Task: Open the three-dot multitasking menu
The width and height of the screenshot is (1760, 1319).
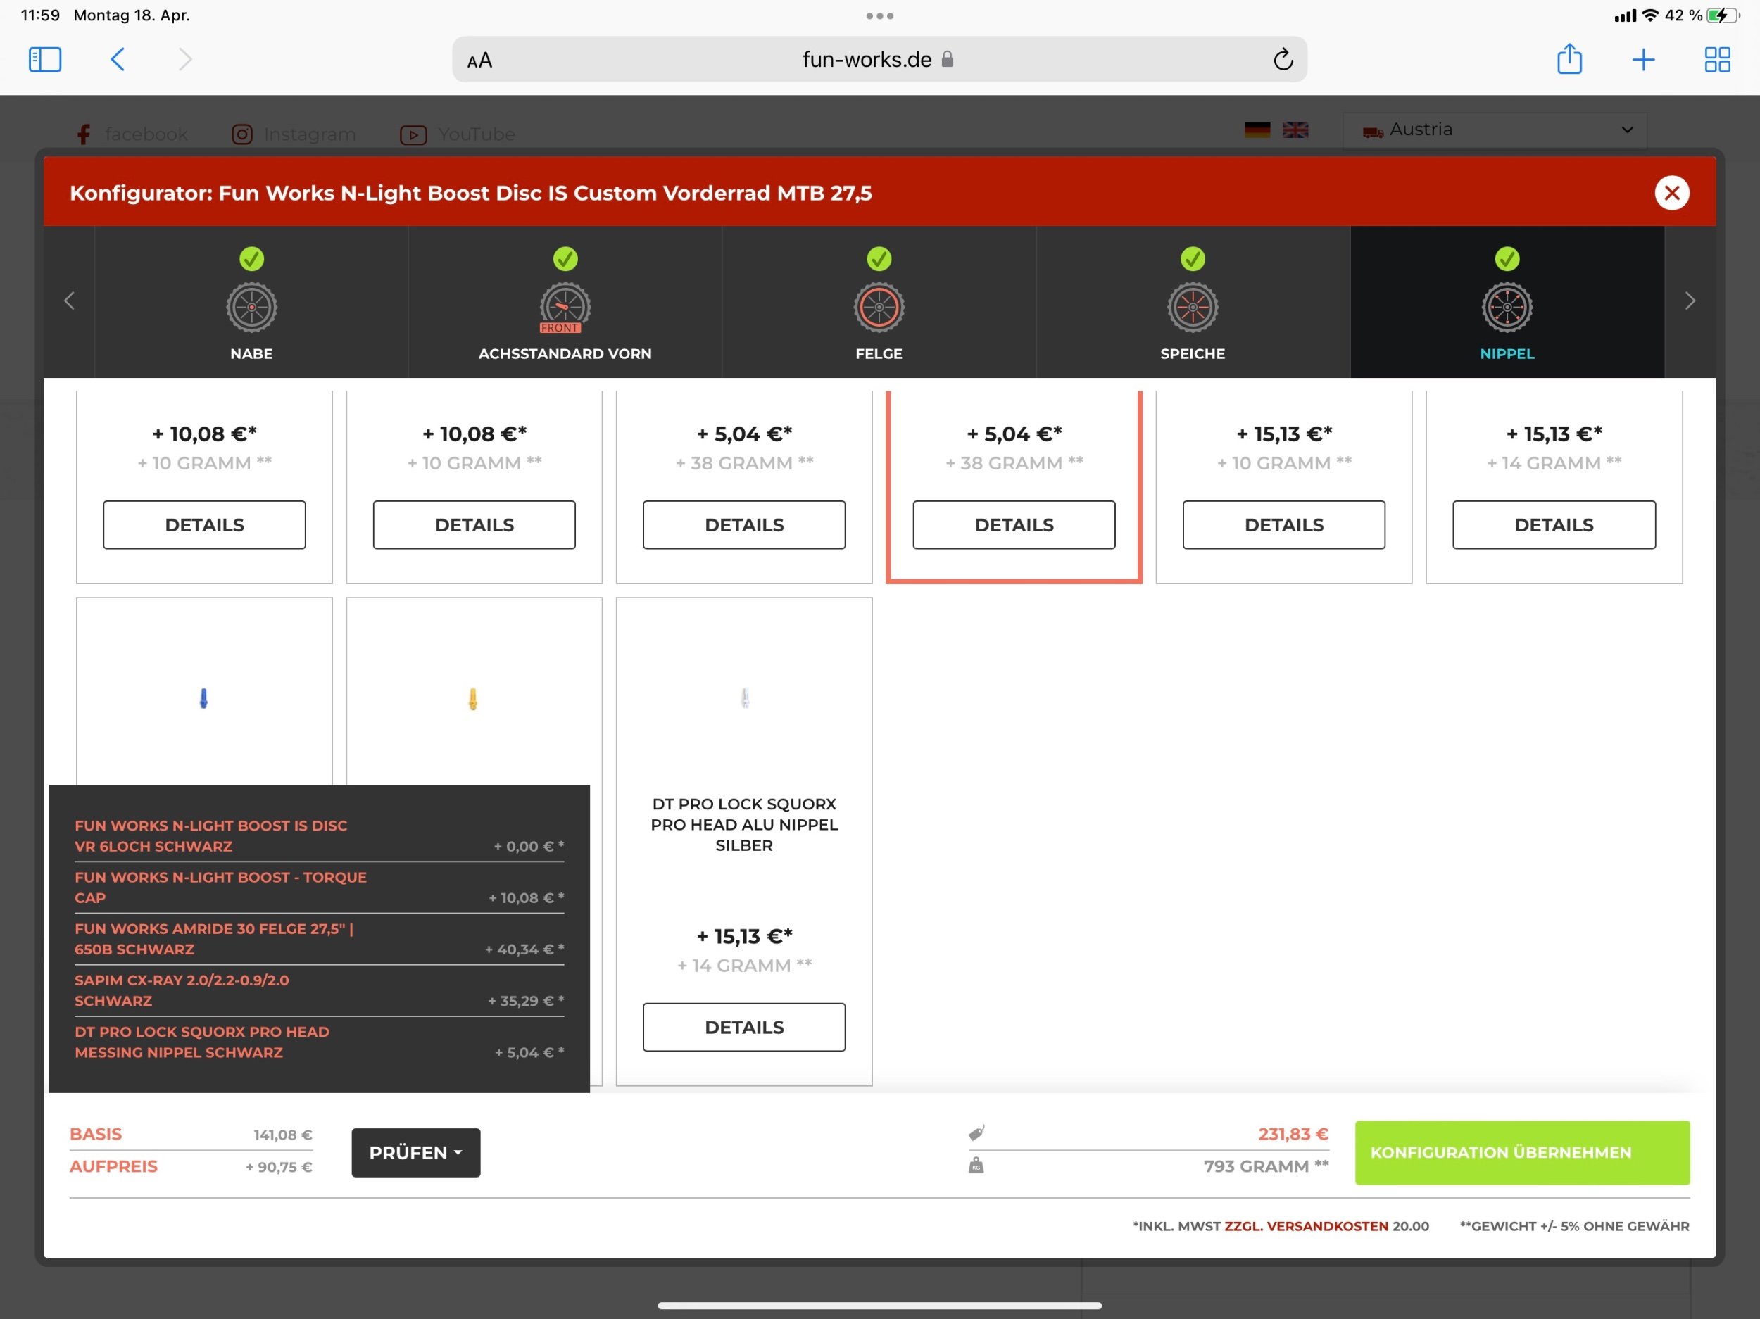Action: tap(879, 16)
